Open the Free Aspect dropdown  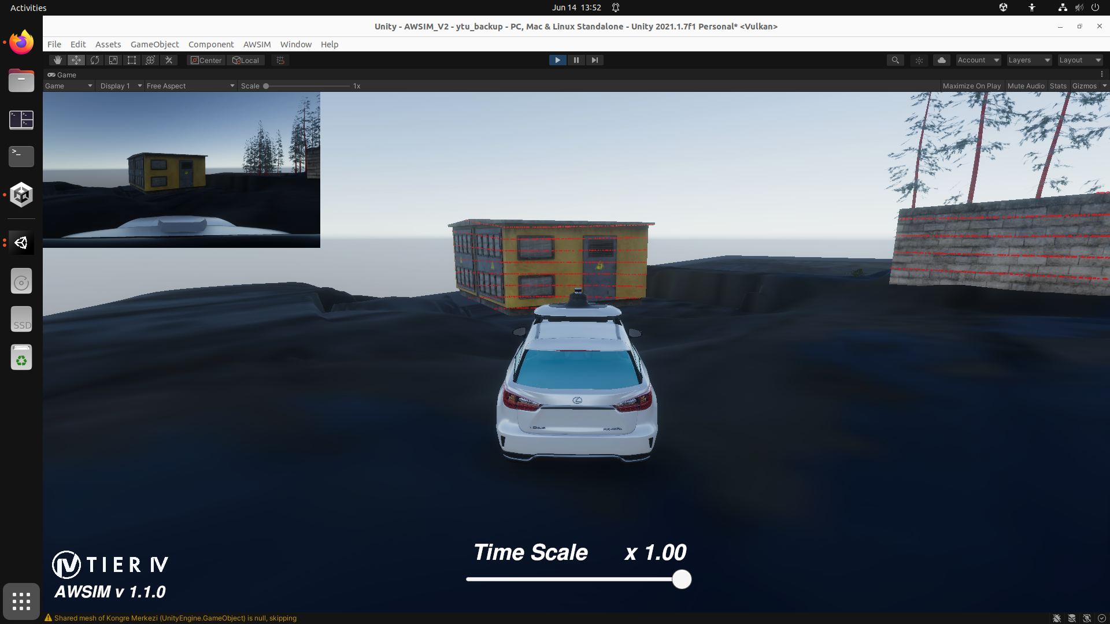190,86
